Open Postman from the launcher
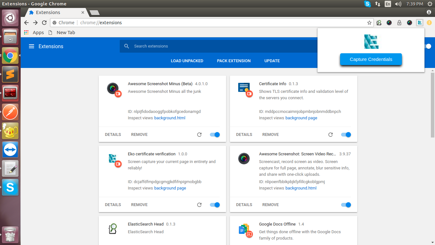 tap(10, 112)
